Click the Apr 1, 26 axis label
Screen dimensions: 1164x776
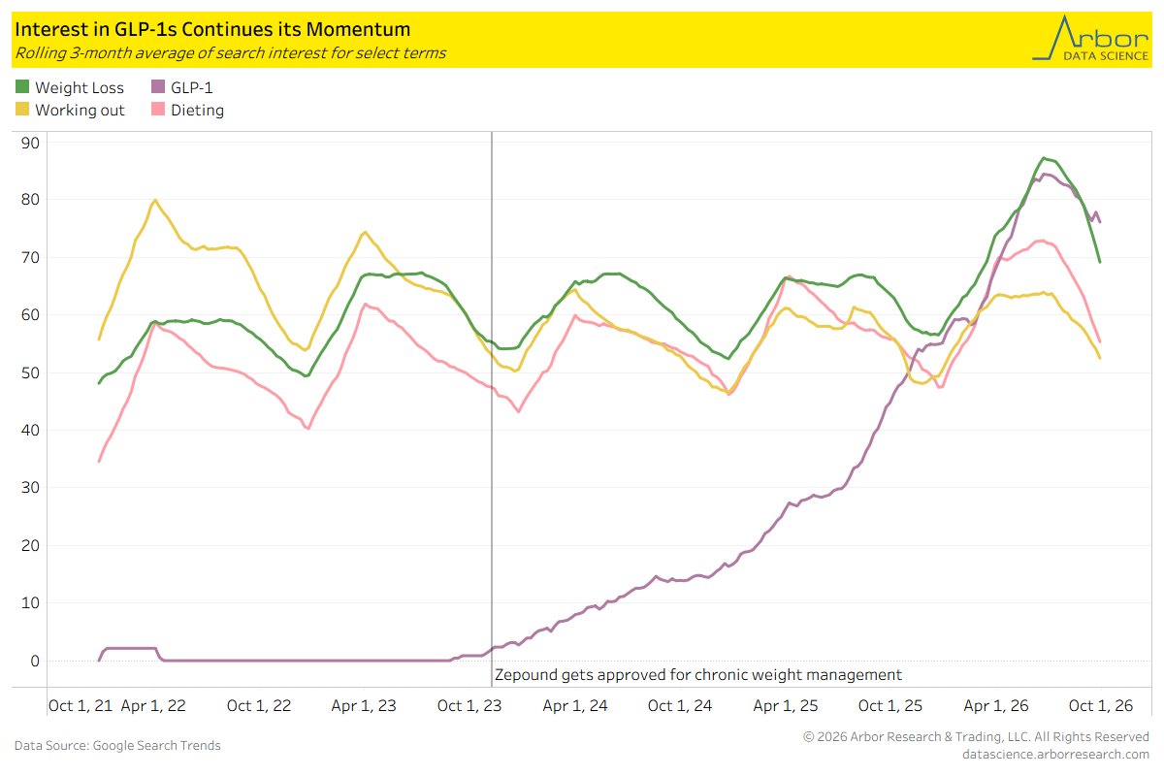point(997,706)
